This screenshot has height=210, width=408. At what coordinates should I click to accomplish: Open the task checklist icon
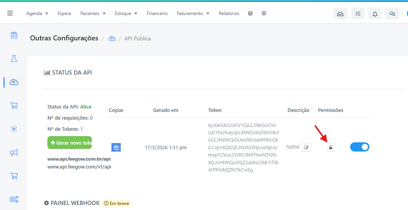[358, 13]
